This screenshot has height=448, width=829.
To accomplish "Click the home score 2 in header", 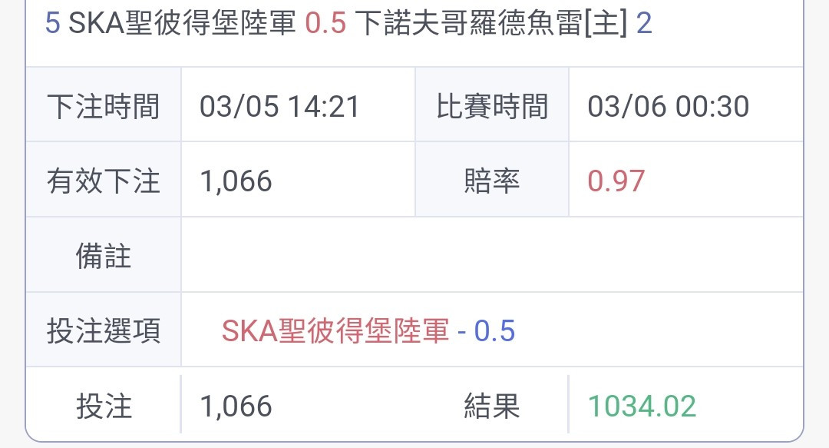I will click(644, 23).
